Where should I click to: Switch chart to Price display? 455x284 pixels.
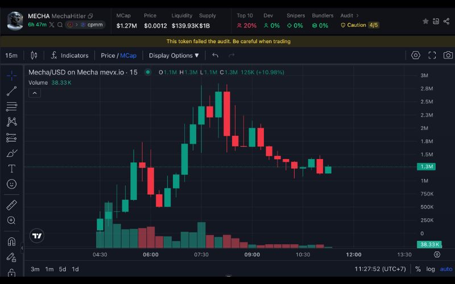pos(107,55)
